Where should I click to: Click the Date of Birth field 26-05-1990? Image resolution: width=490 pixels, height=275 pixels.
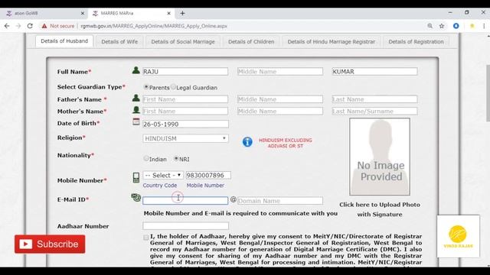185,124
